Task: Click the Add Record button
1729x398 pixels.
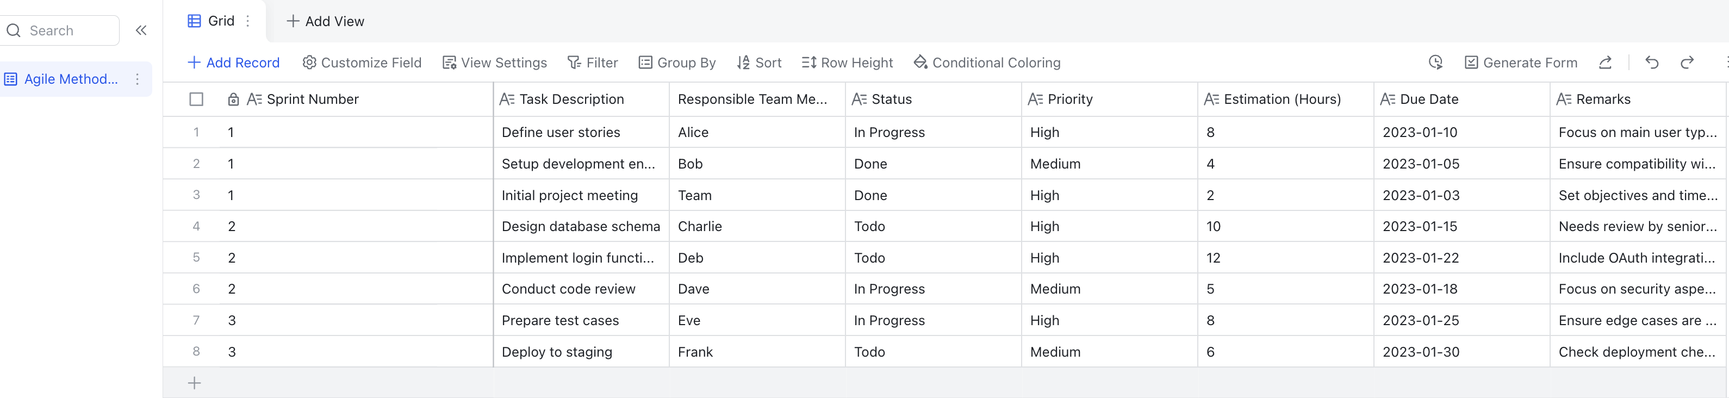Action: pos(233,63)
